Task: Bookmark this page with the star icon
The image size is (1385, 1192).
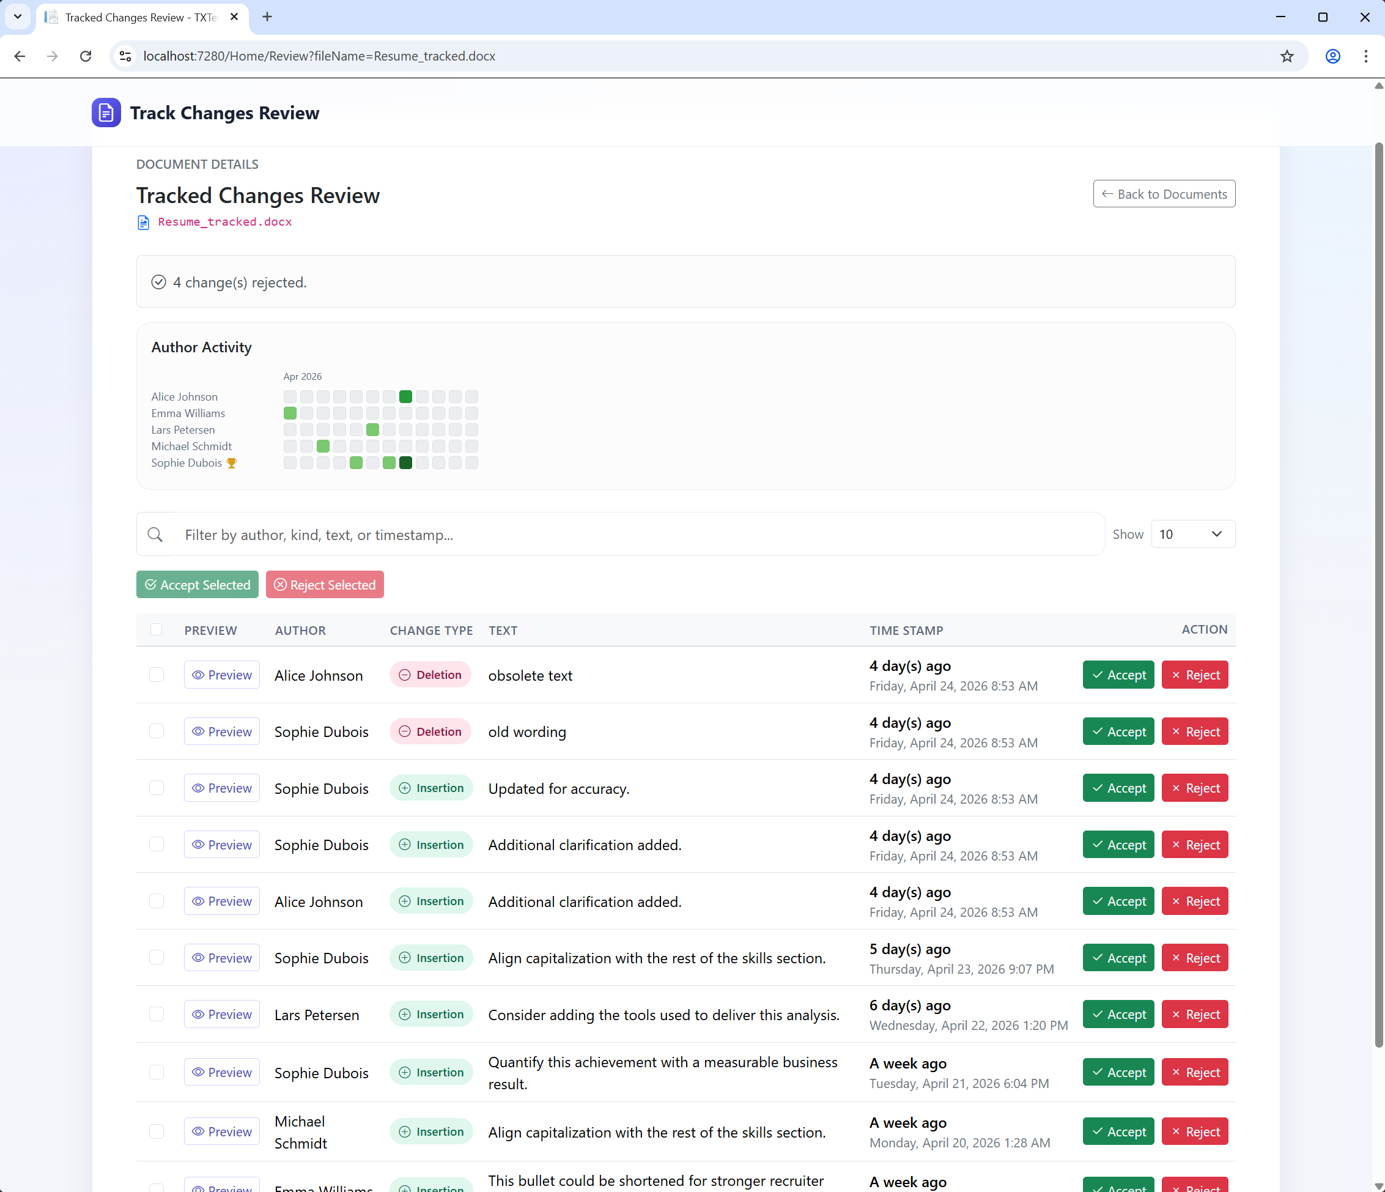Action: [x=1287, y=56]
